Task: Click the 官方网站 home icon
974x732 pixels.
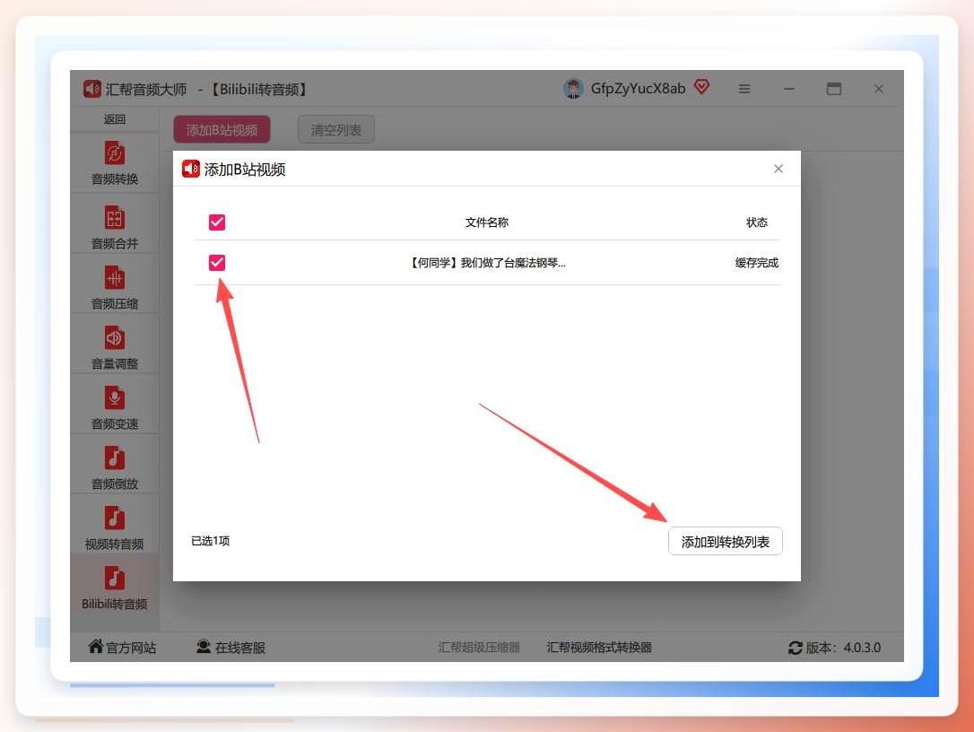Action: pyautogui.click(x=96, y=646)
